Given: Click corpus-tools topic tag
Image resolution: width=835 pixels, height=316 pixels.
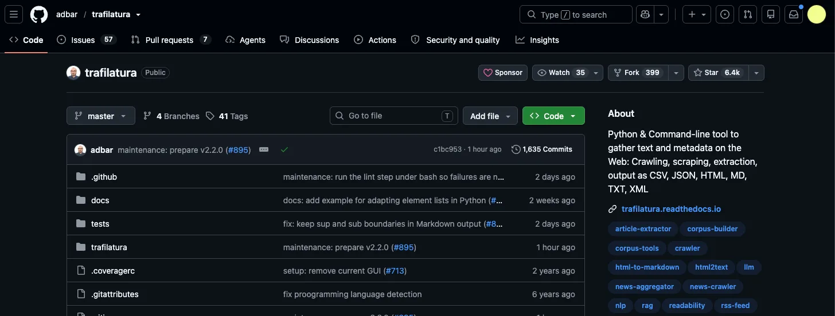Looking at the screenshot, I should [x=637, y=248].
